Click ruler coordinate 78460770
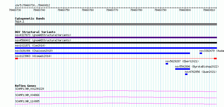This screenshot has width=224, height=107. click(x=112, y=10)
